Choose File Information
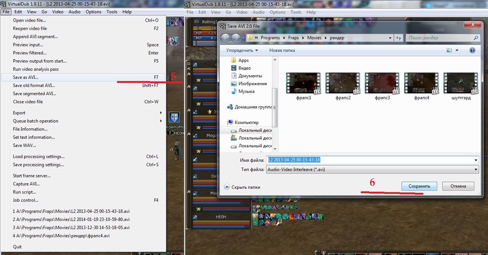This screenshot has width=488, height=255. (83, 129)
